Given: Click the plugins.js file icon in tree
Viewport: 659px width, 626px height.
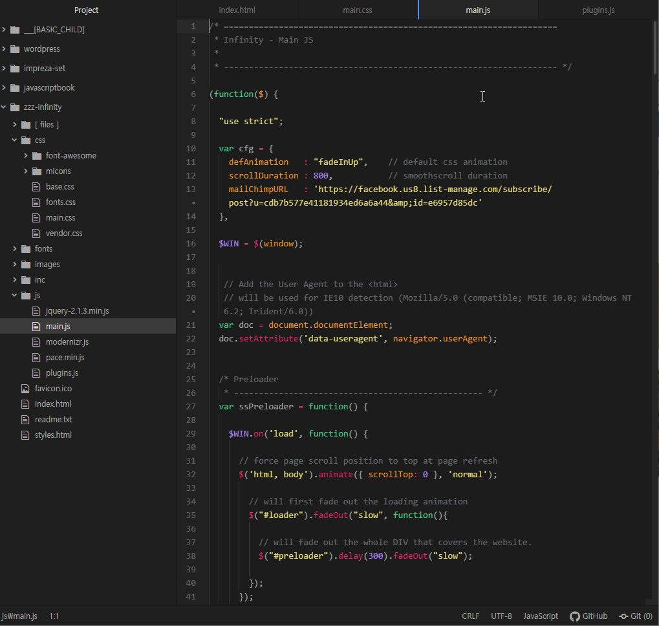Looking at the screenshot, I should (x=36, y=373).
